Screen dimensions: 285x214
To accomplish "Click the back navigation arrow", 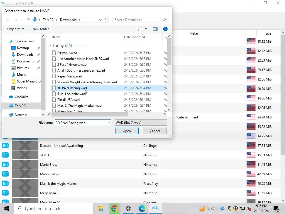I will point(8,20).
